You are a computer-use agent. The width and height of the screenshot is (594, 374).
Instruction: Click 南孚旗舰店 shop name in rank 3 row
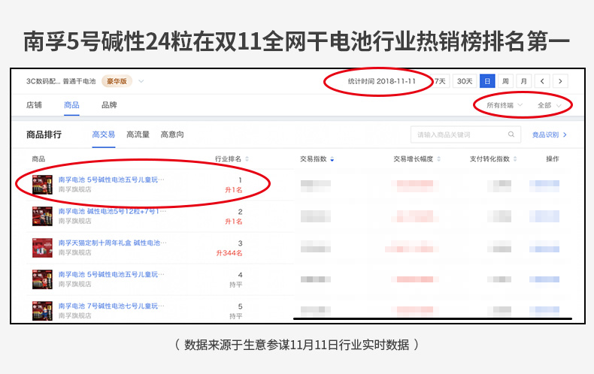tap(75, 252)
